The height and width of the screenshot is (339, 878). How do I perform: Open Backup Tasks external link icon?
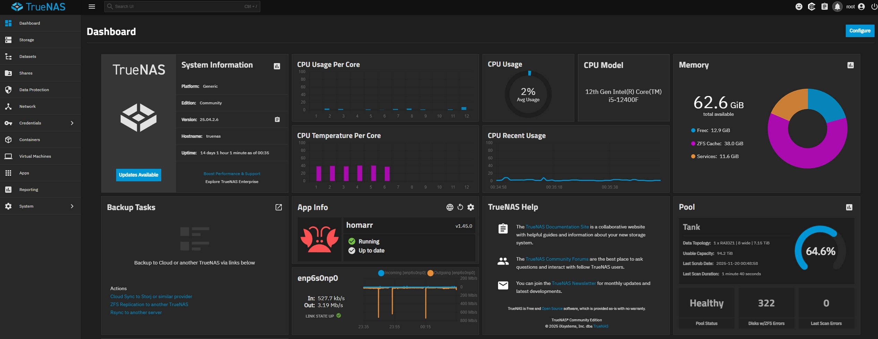pos(279,207)
